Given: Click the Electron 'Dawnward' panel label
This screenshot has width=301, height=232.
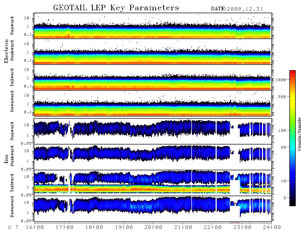Looking at the screenshot, I should coord(12,101).
